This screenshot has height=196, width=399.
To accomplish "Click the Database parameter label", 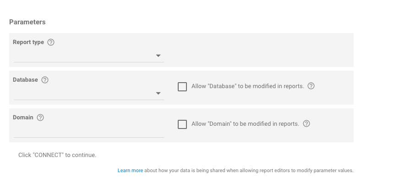I will [25, 80].
